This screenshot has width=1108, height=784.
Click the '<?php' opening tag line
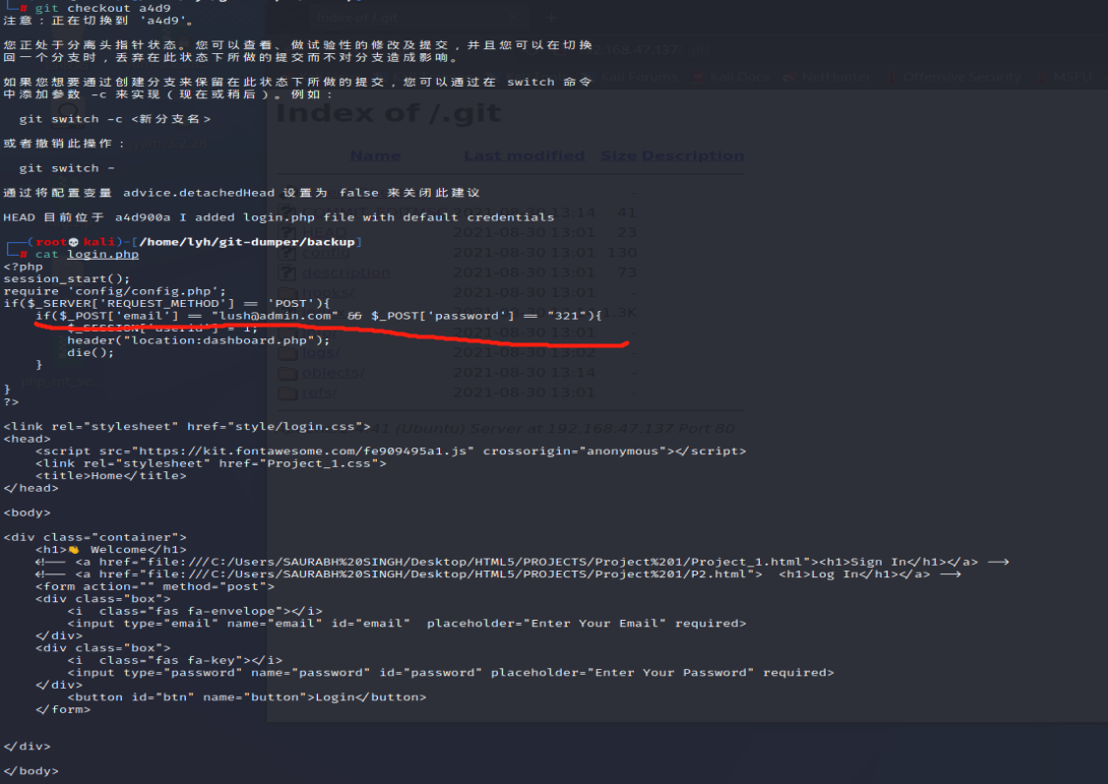[24, 267]
